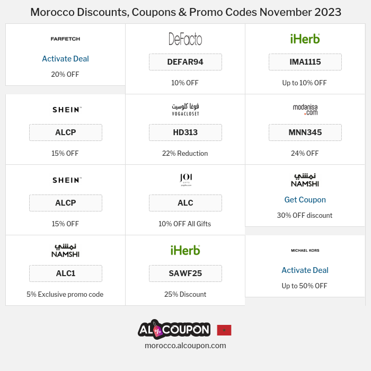Click the Morocco flag icon
Image resolution: width=371 pixels, height=371 pixels.
click(x=224, y=330)
